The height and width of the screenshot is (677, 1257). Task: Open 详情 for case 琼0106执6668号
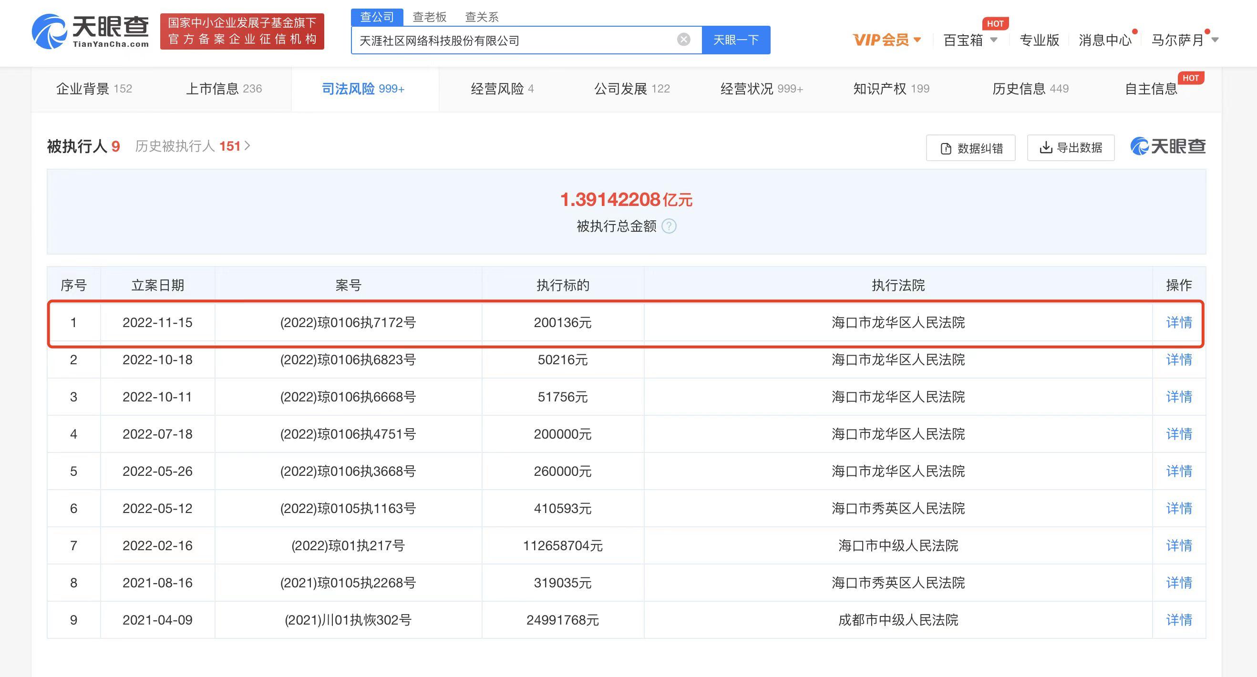point(1179,397)
